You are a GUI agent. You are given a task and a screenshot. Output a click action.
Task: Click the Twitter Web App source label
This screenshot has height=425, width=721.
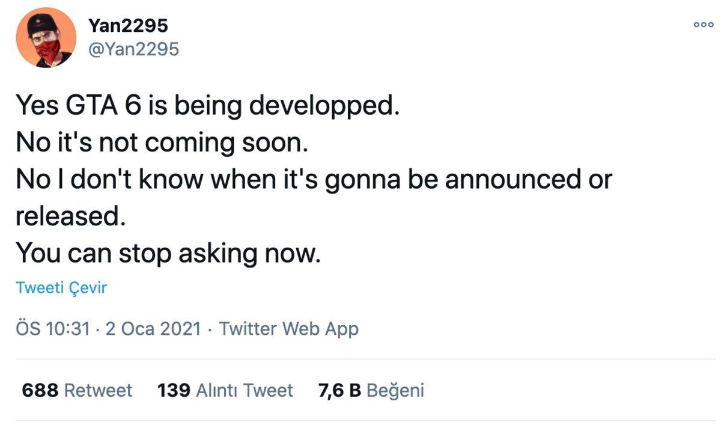288,329
